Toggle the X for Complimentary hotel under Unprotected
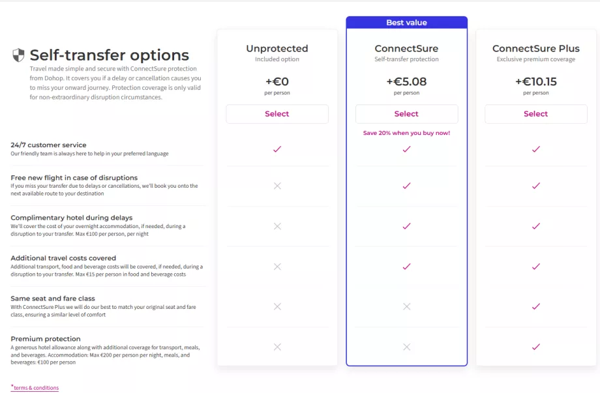600x393 pixels. (x=277, y=226)
